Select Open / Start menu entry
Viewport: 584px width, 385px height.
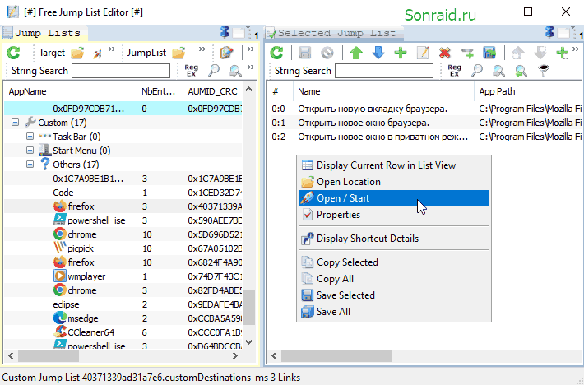click(394, 198)
